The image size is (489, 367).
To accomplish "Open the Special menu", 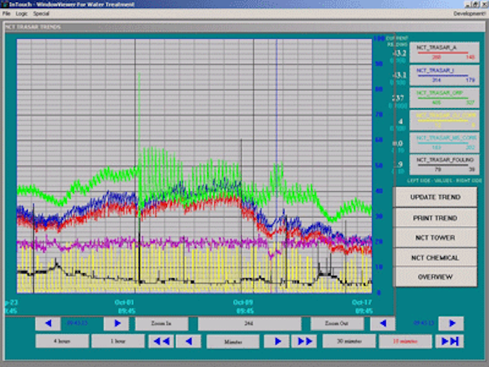I will [41, 14].
